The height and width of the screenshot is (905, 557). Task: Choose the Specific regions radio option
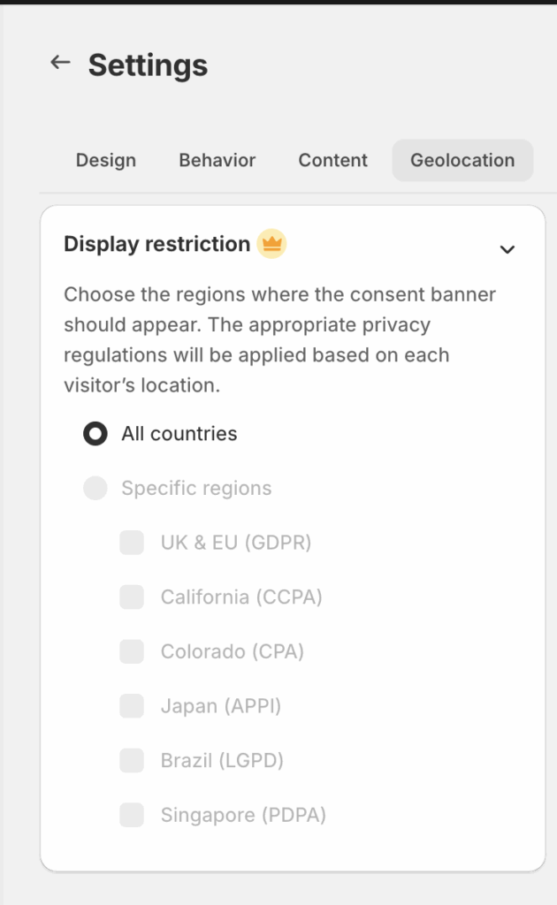pyautogui.click(x=95, y=488)
